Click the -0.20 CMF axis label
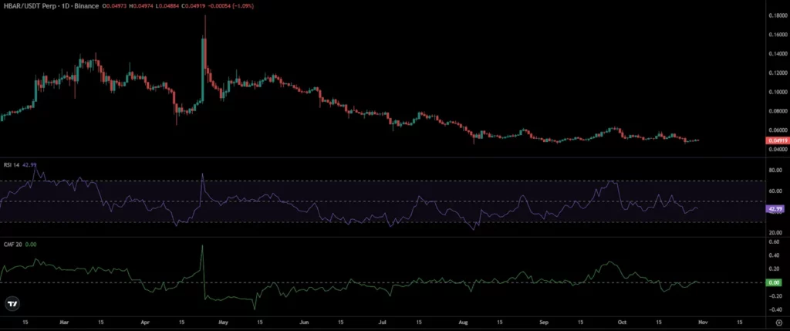790x331 pixels. pyautogui.click(x=774, y=296)
